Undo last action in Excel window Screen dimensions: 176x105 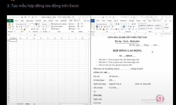25,17
